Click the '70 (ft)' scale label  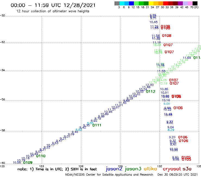[194, 7]
